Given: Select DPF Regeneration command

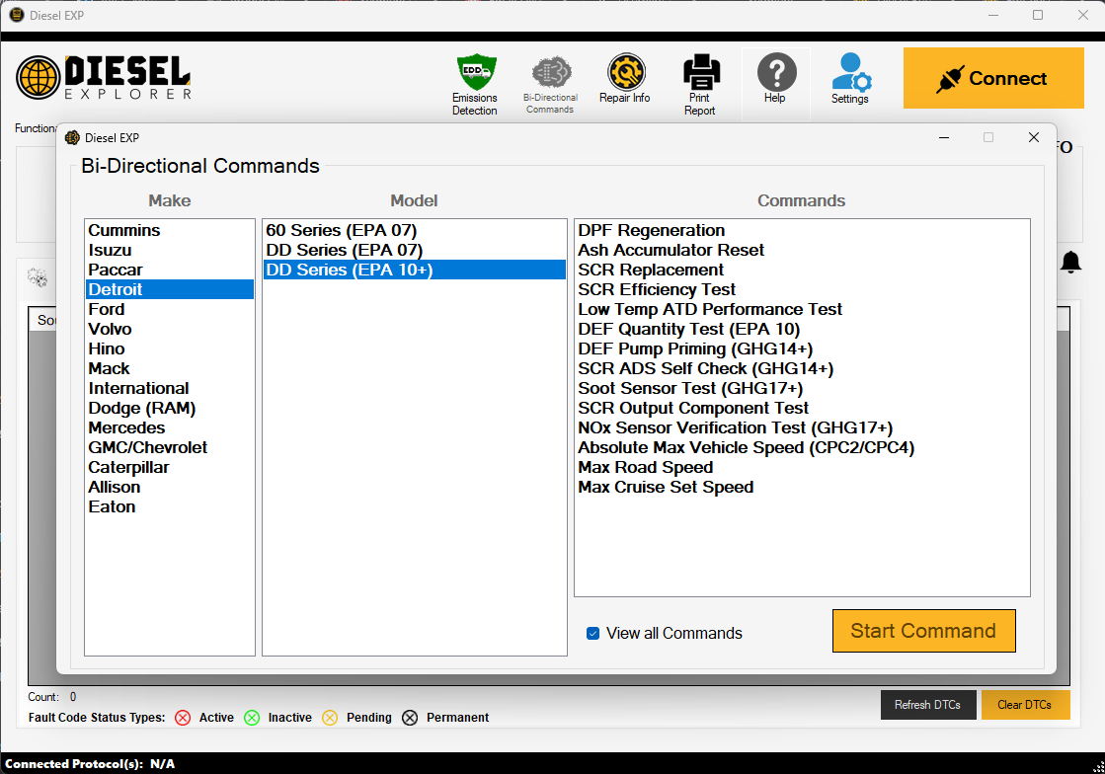Looking at the screenshot, I should [x=802, y=230].
